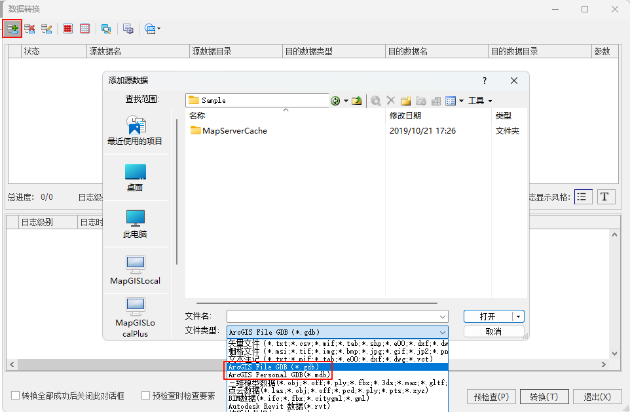Expand the 文件名 dropdown arrow
630x412 pixels.
point(443,317)
